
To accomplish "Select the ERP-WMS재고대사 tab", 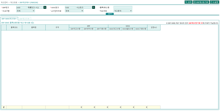I will (9, 19).
